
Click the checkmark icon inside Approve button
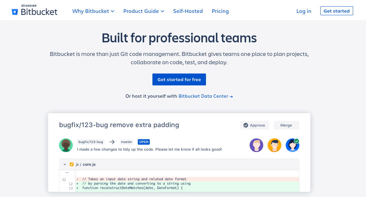(x=246, y=125)
